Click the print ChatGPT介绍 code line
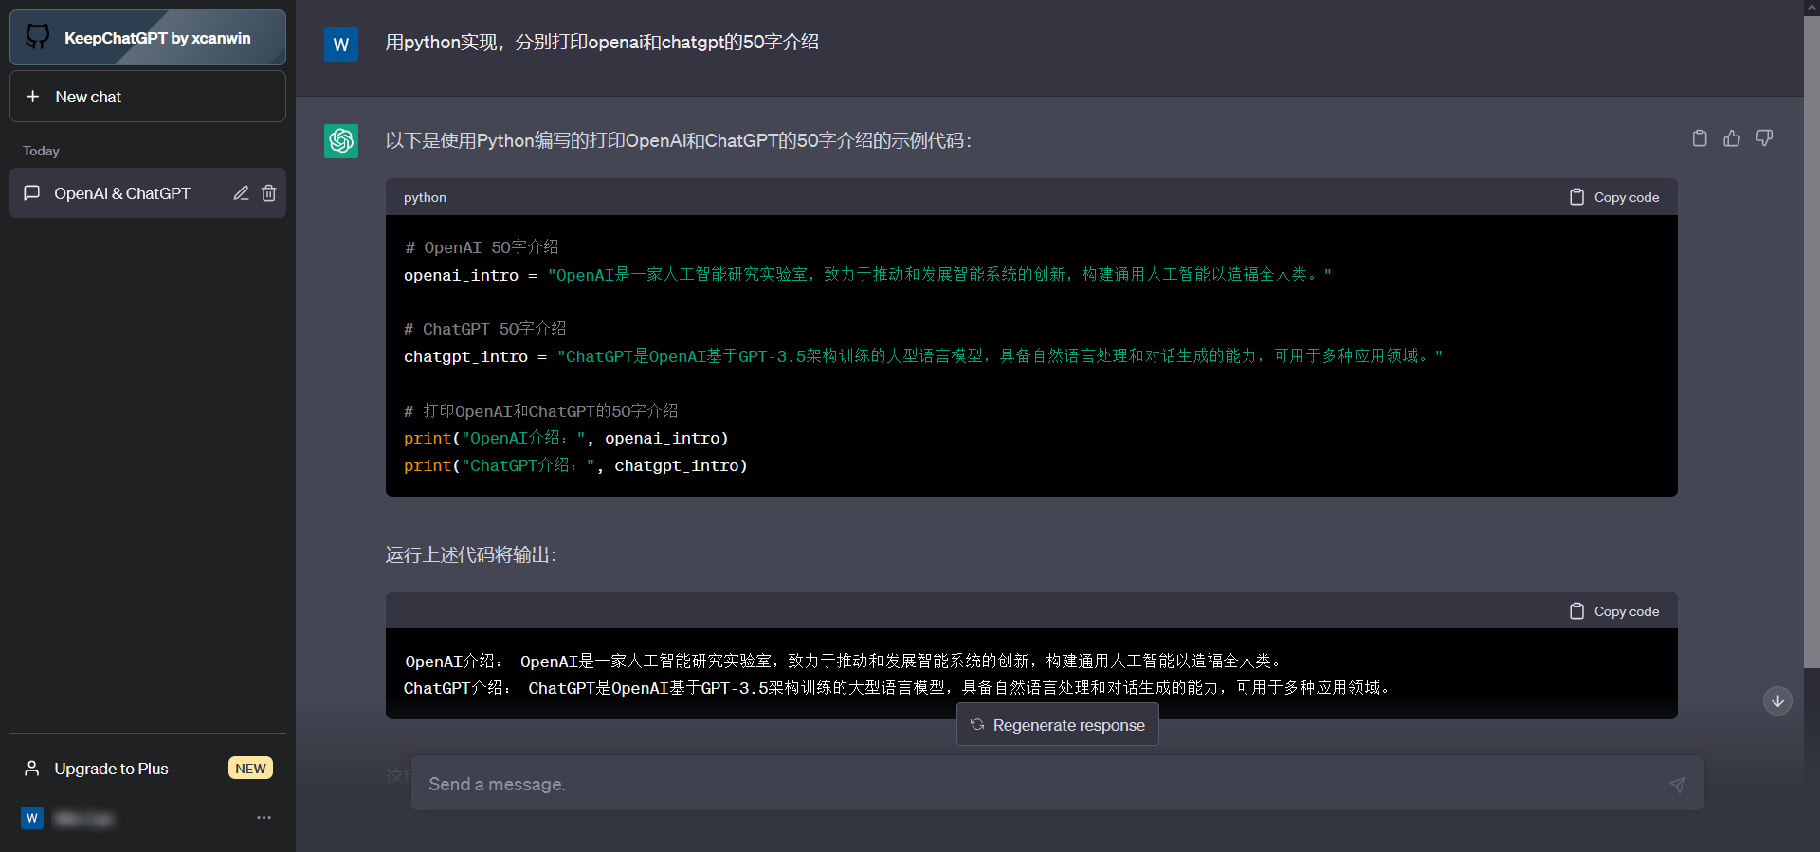1820x852 pixels. click(575, 465)
